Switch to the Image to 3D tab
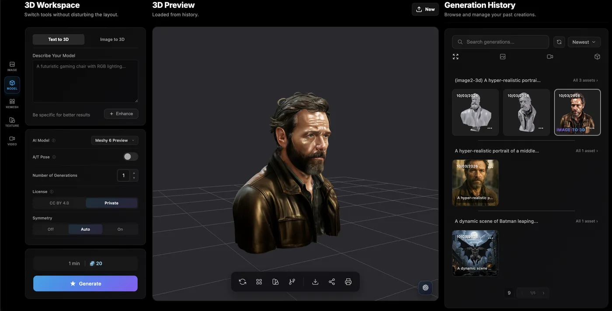This screenshot has width=612, height=311. click(112, 39)
